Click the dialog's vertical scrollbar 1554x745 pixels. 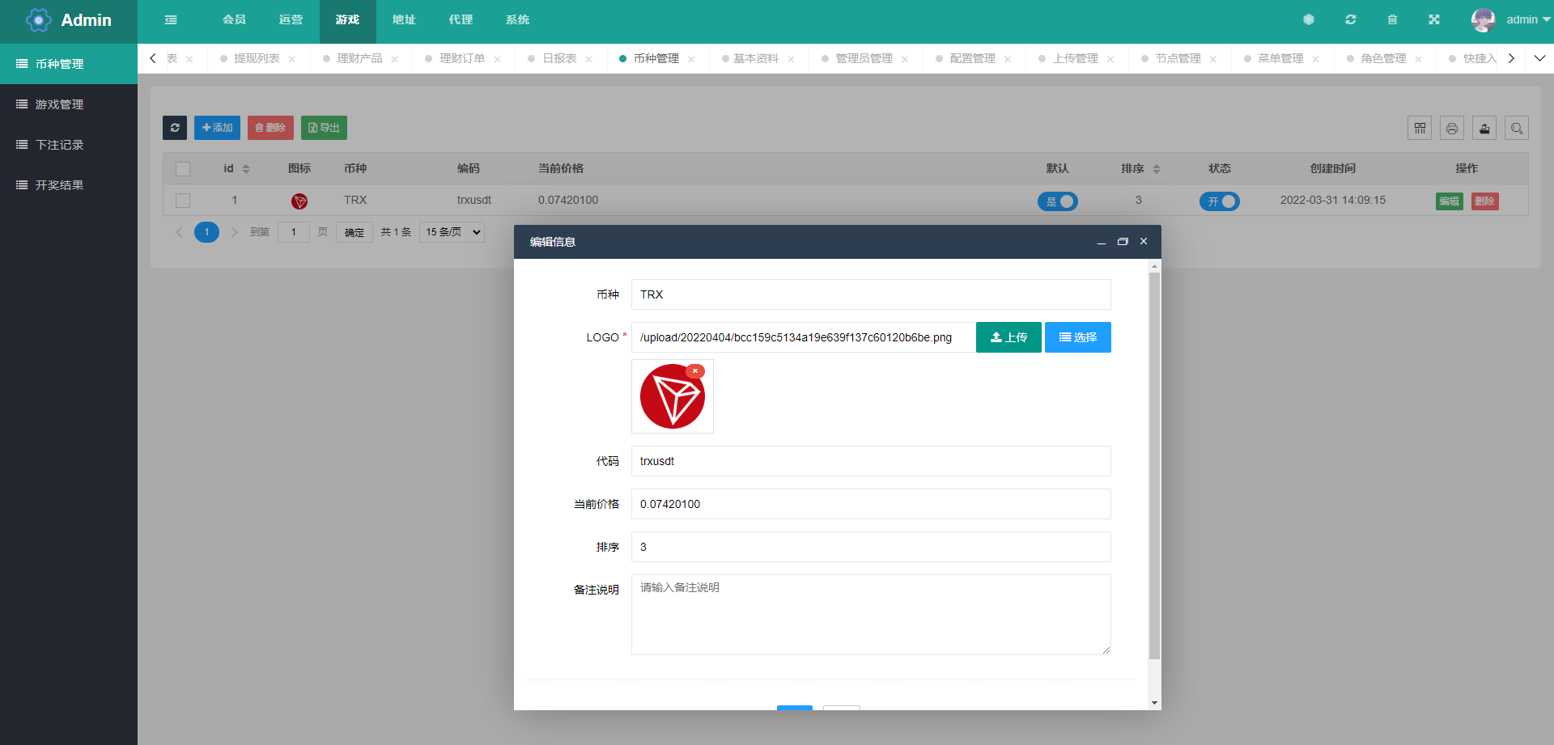point(1154,465)
